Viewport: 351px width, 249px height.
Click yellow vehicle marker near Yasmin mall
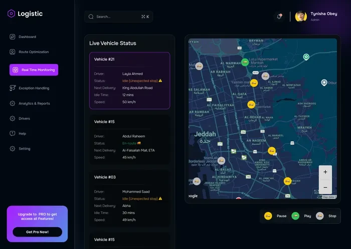pos(254,83)
